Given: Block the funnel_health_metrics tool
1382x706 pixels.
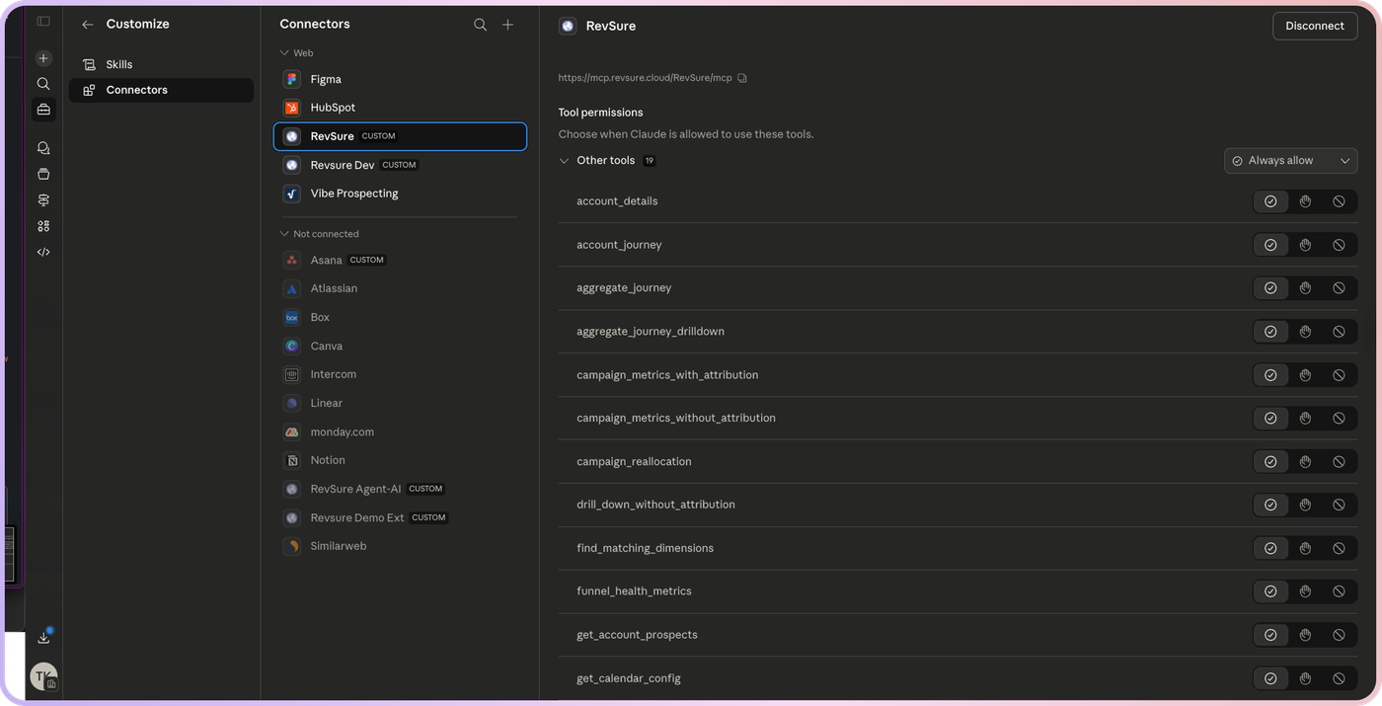Looking at the screenshot, I should [x=1339, y=591].
